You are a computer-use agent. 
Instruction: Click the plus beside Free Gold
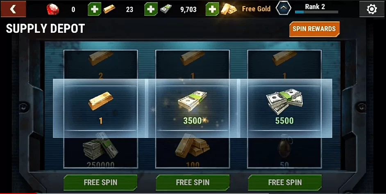click(x=212, y=9)
